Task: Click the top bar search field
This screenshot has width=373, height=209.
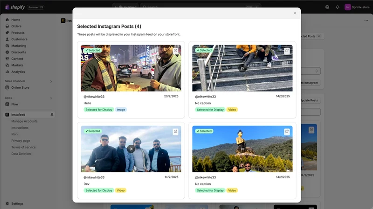Action: pos(200,7)
